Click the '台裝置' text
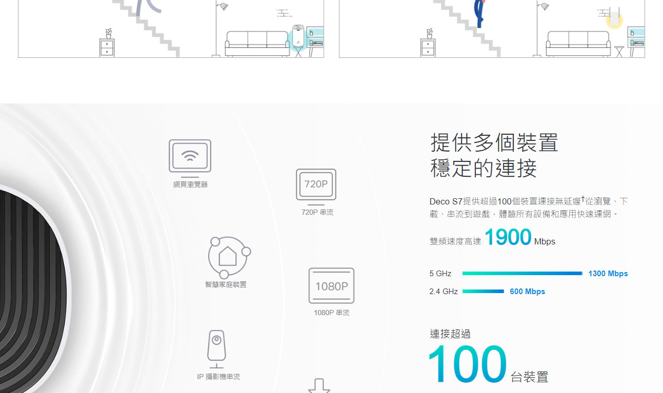This screenshot has height=393, width=663. pos(530,377)
